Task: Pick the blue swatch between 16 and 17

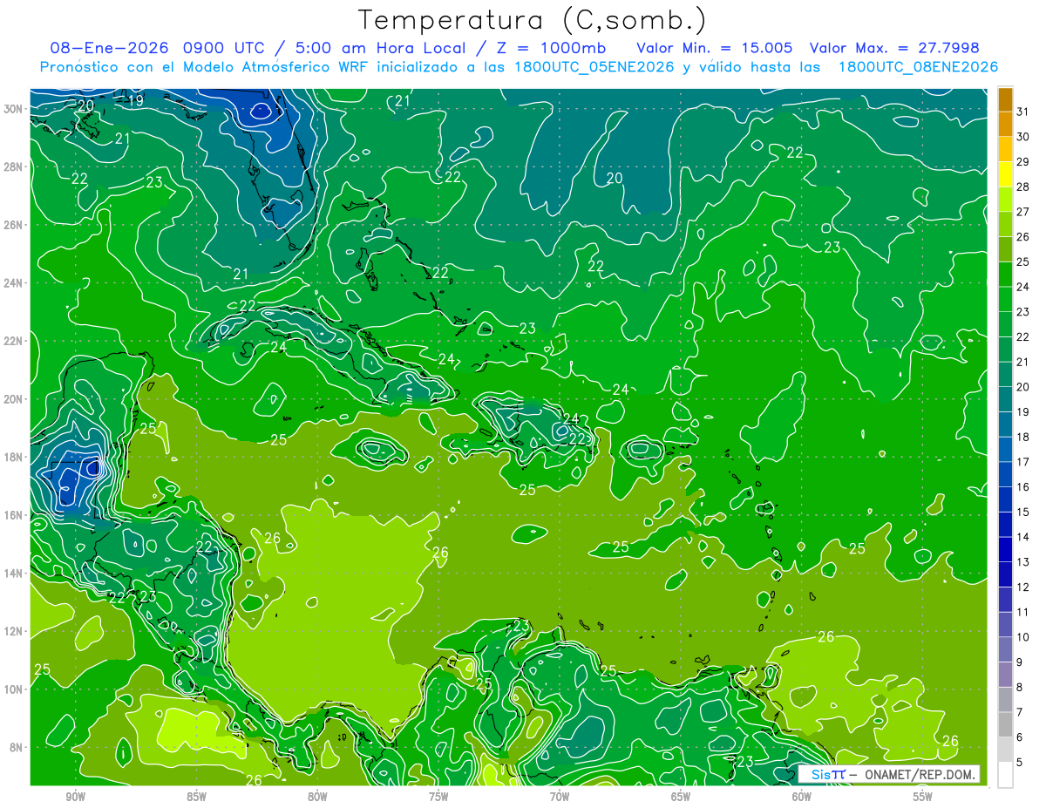Action: point(1005,474)
